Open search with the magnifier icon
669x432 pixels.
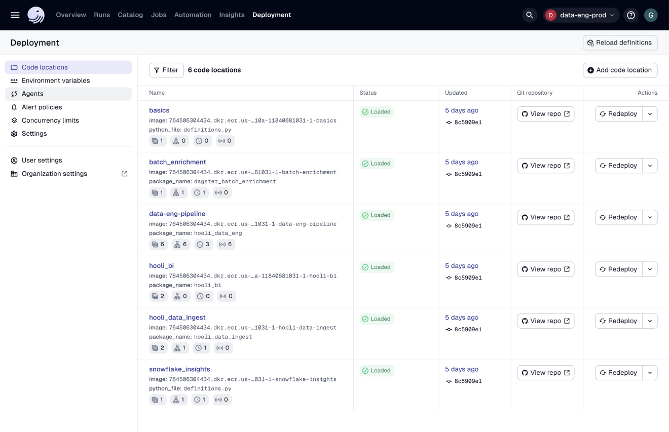coord(530,15)
